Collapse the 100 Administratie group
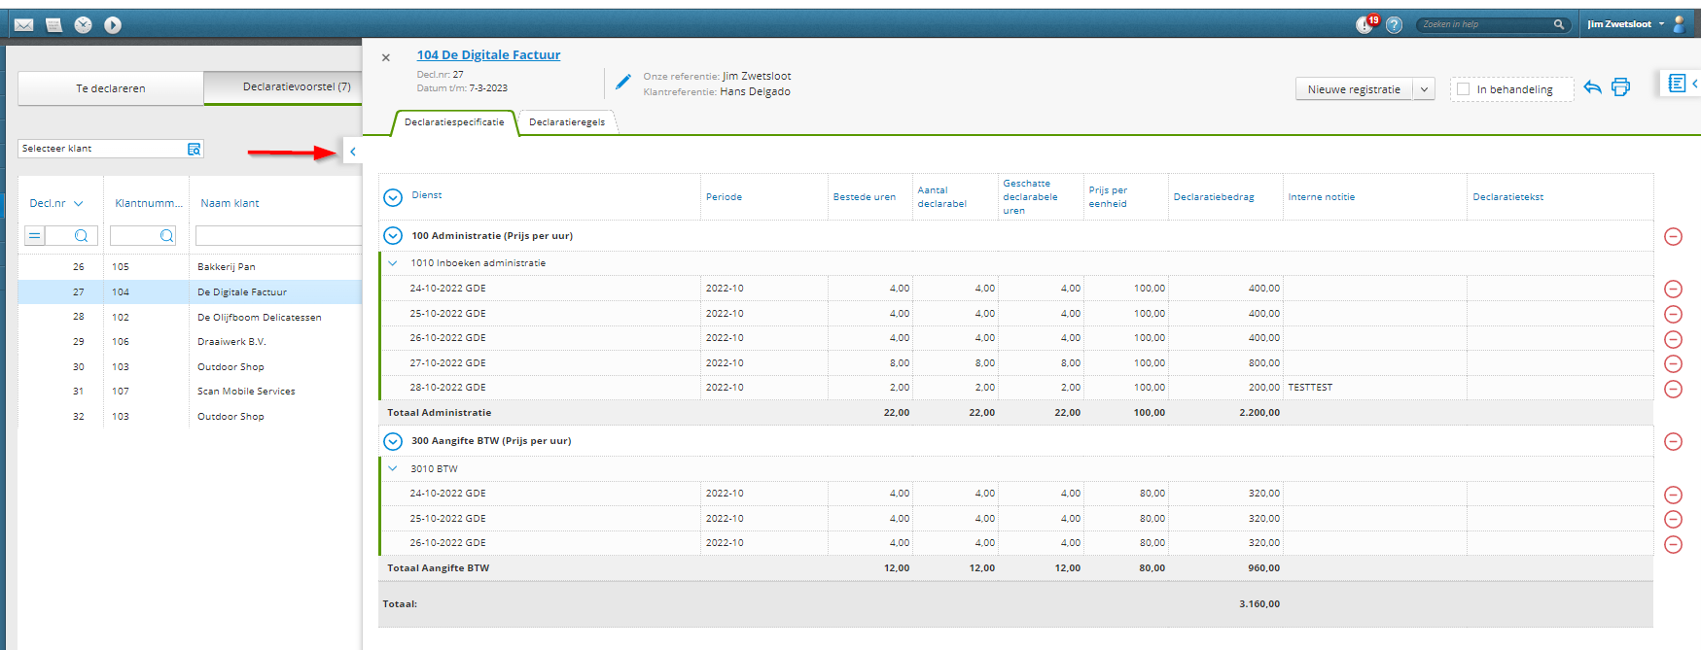The image size is (1701, 650). (x=393, y=236)
